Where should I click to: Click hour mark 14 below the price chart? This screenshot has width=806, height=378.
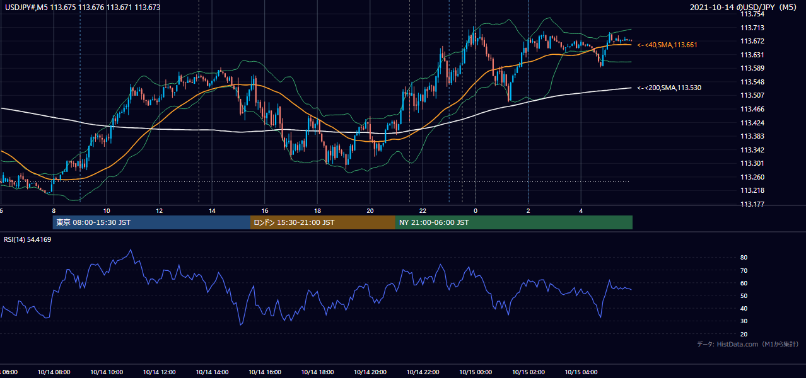click(x=212, y=211)
